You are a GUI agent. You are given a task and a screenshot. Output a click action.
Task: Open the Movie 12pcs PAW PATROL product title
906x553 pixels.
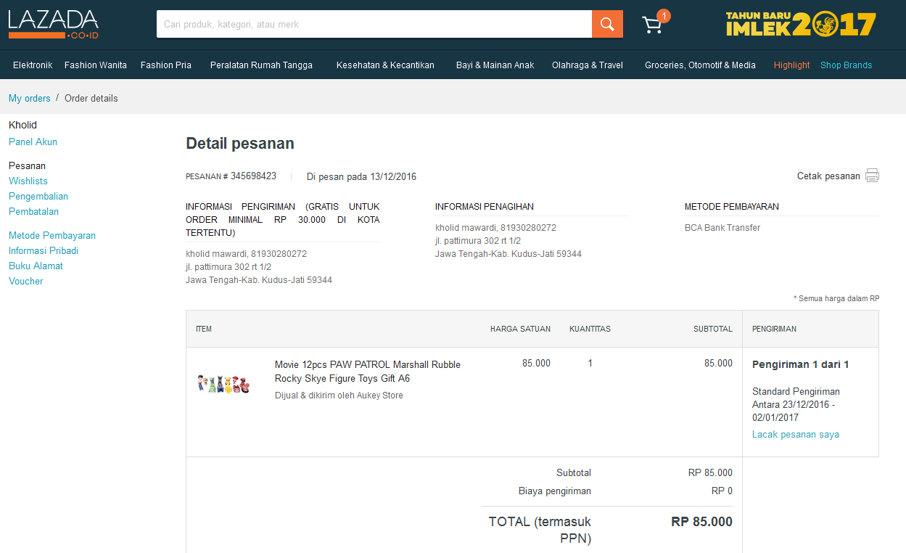click(368, 372)
